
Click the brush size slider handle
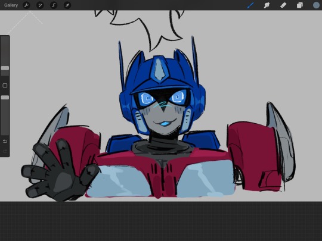[x=5, y=68]
